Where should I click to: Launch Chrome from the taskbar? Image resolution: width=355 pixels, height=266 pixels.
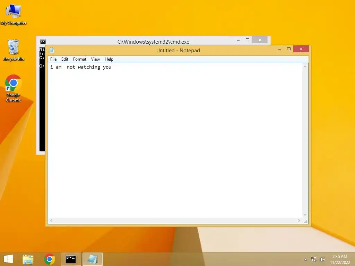click(x=50, y=259)
